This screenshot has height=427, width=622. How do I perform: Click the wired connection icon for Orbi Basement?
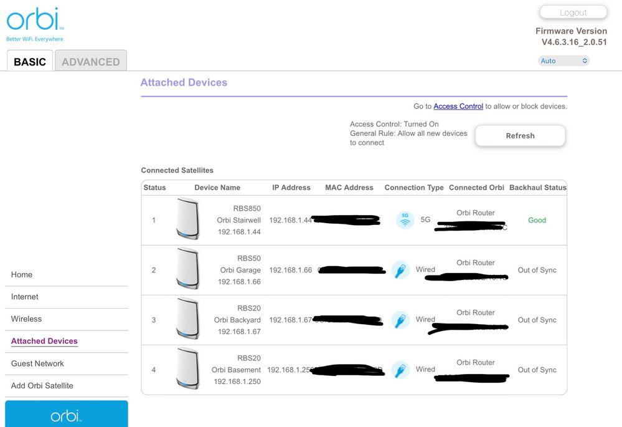400,370
